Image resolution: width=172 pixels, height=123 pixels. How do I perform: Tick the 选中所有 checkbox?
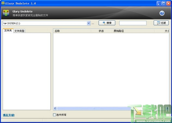point(54,115)
